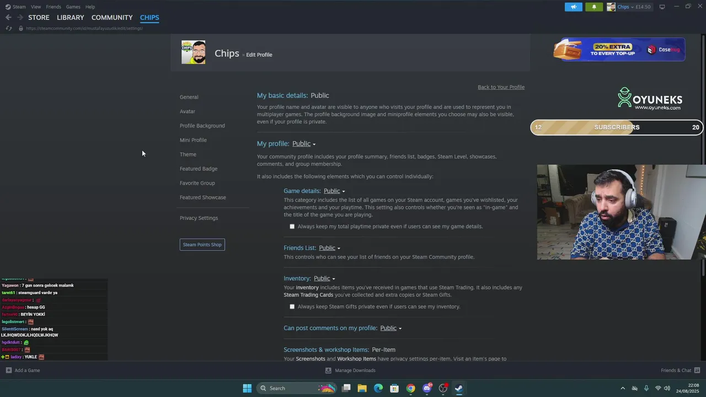Click the Chips profile name heading
This screenshot has width=706, height=397.
pyautogui.click(x=227, y=53)
